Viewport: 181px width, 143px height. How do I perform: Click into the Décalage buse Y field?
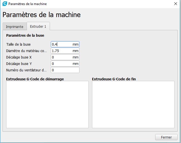point(65,64)
